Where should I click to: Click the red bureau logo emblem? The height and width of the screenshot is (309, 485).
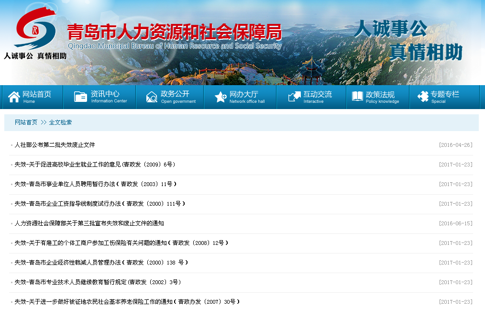(34, 30)
